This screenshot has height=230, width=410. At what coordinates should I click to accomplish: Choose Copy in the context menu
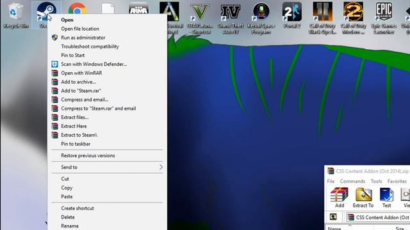pos(107,188)
